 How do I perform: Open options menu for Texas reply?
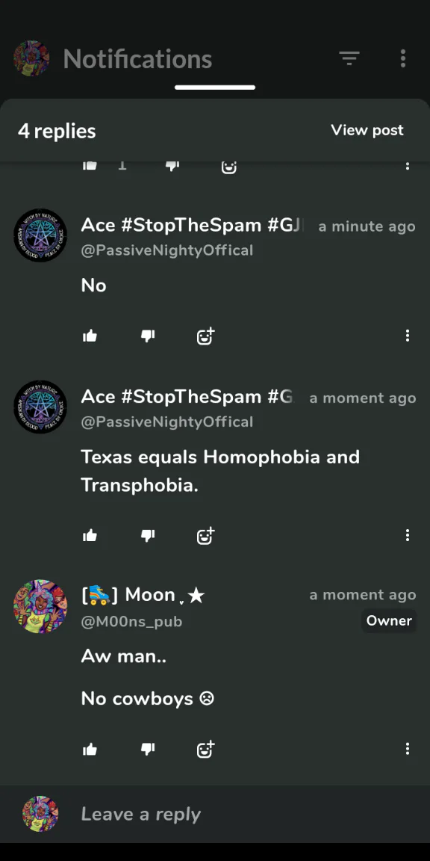pos(408,535)
